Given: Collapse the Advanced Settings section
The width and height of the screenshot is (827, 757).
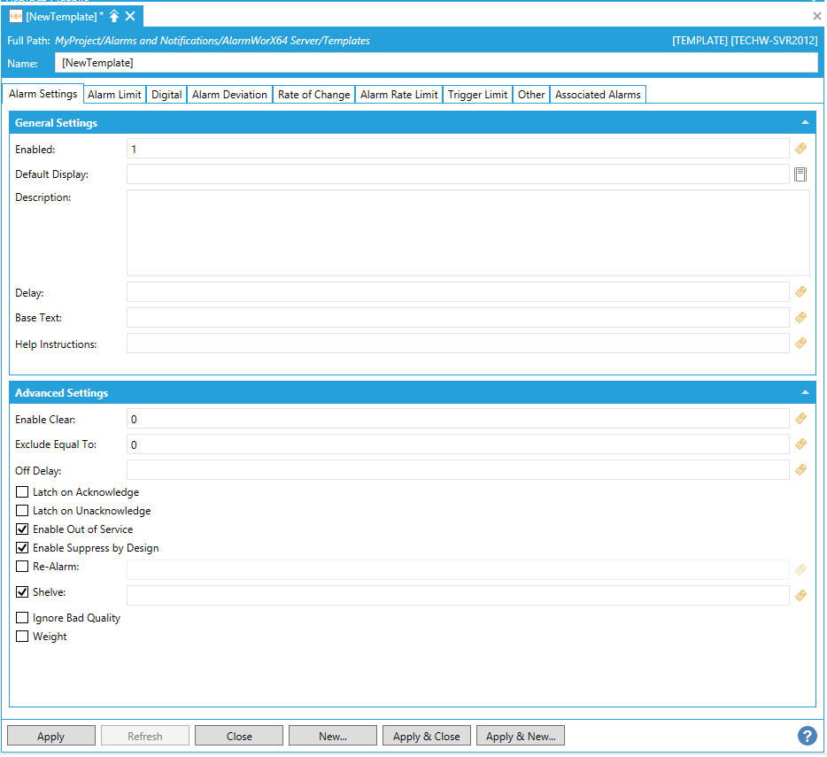Looking at the screenshot, I should click(805, 392).
